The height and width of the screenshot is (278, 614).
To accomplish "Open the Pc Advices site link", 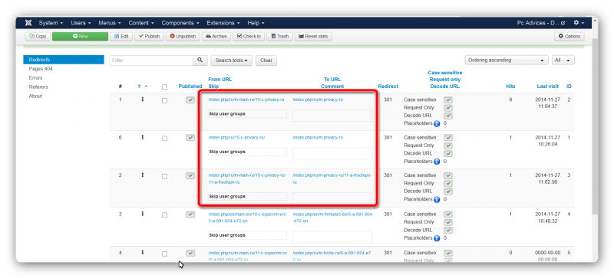I will point(541,23).
